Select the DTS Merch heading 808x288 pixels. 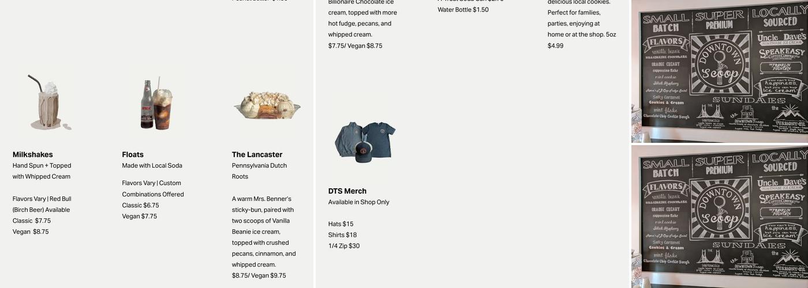(347, 191)
